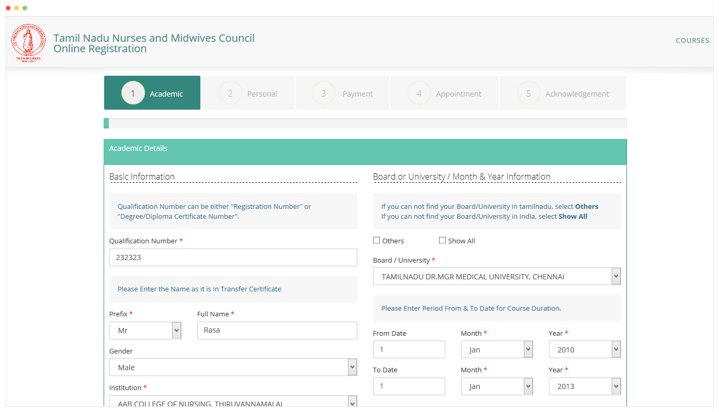Open the Gender dropdown
719x412 pixels.
tap(233, 367)
